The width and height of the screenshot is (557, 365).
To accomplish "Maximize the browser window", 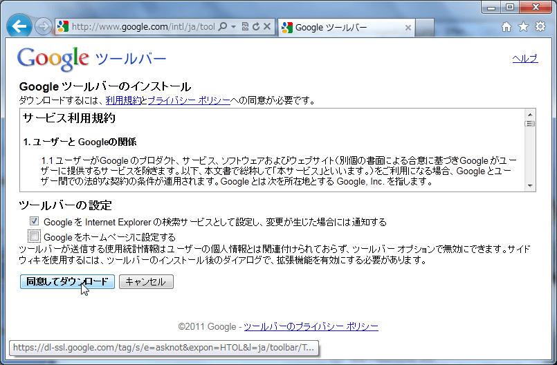I will (510, 7).
